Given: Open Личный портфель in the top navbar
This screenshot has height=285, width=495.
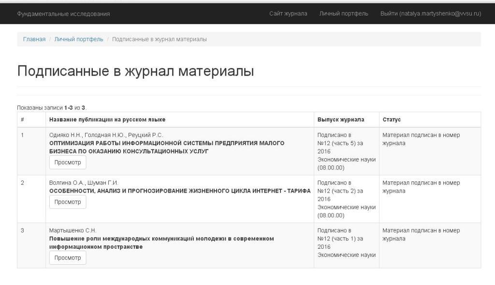Looking at the screenshot, I should [x=343, y=14].
